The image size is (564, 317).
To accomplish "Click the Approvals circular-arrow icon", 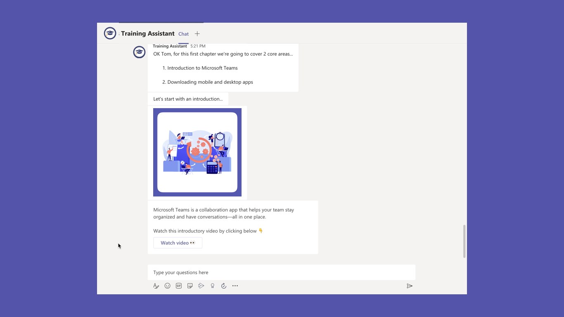I will [x=224, y=286].
